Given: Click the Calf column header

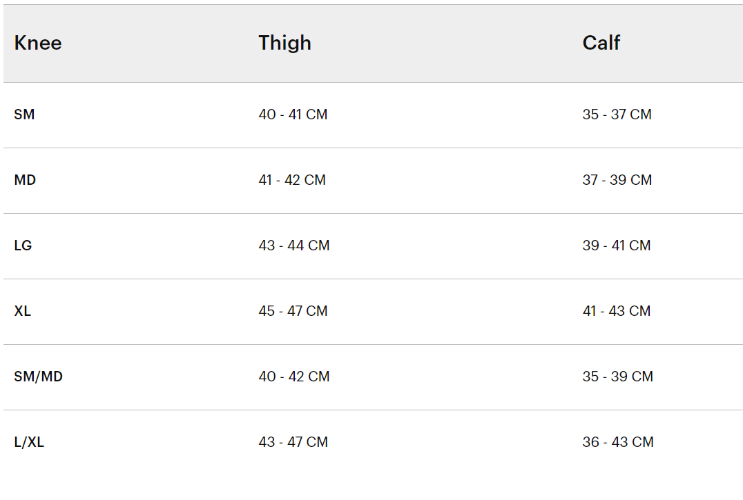Looking at the screenshot, I should (601, 43).
